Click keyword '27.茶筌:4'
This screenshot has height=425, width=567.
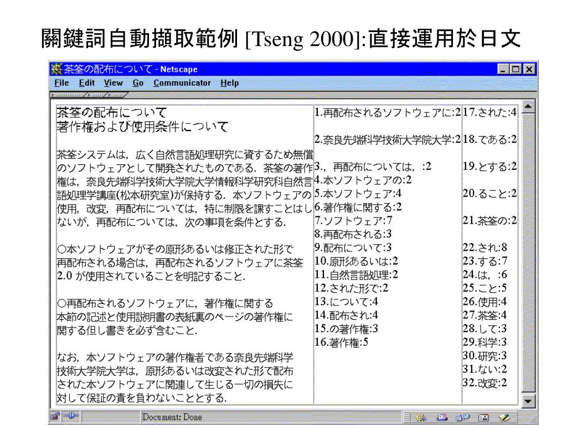pos(485,315)
